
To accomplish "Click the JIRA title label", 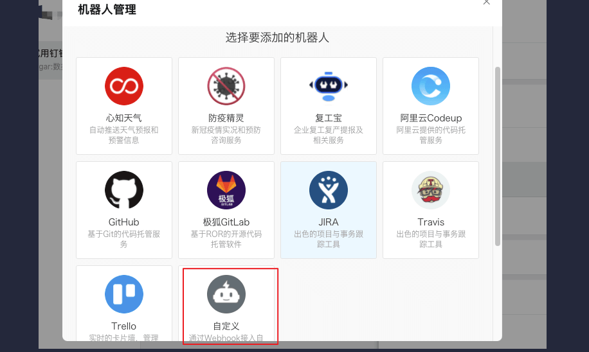I will click(329, 222).
